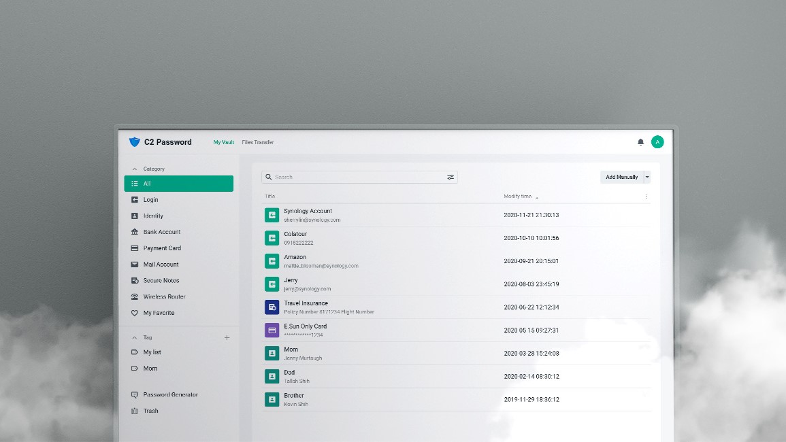
Task: Click the Password Generator icon
Action: [x=134, y=395]
